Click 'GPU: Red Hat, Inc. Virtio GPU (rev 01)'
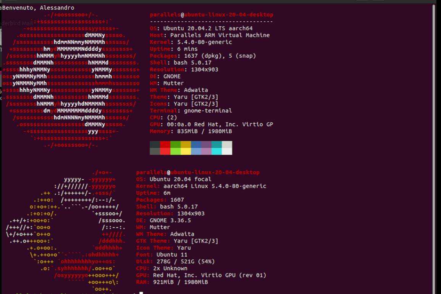The width and height of the screenshot is (441, 294). 201,275
